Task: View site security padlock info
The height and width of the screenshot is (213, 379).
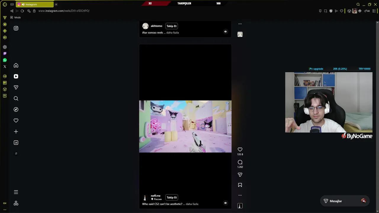Action: [34, 11]
